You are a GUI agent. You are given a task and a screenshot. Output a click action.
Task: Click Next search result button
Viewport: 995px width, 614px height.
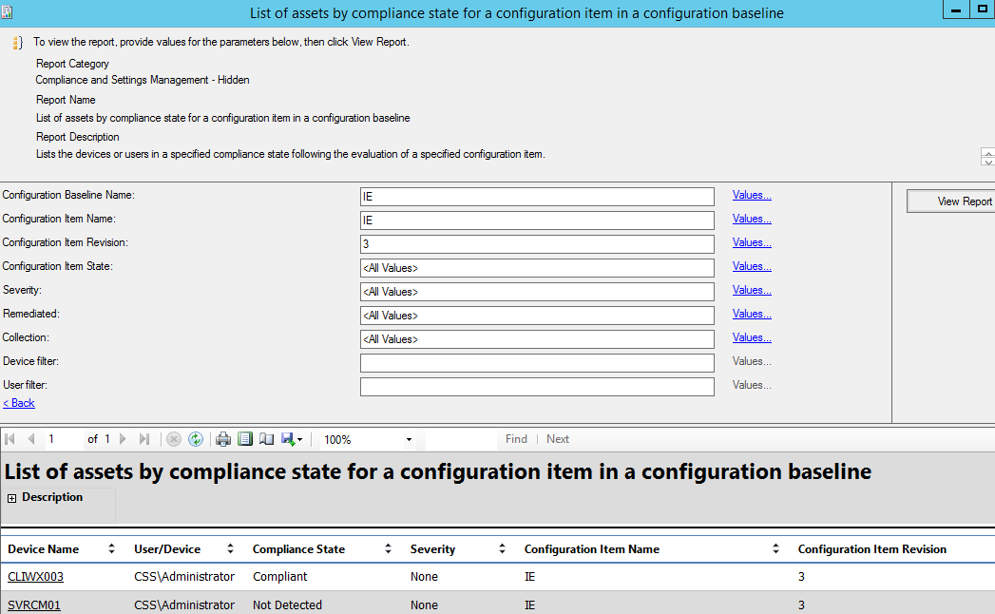click(558, 439)
